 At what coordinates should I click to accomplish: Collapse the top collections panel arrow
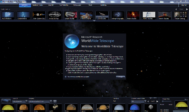tap(94, 21)
